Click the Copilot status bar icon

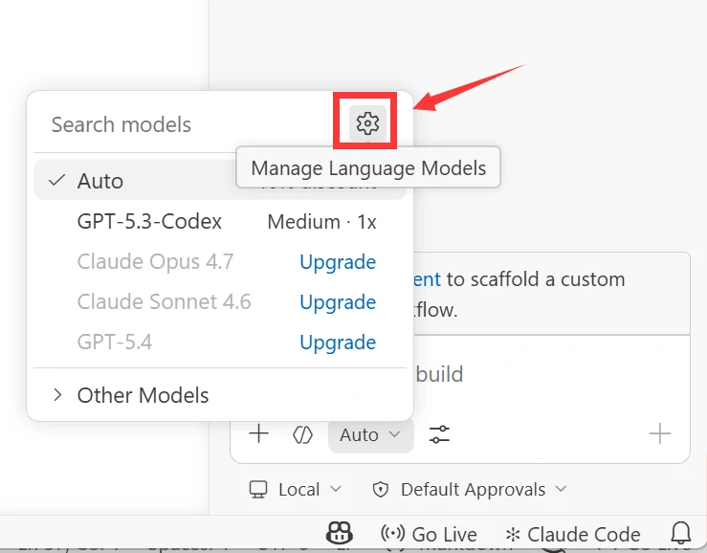point(340,534)
